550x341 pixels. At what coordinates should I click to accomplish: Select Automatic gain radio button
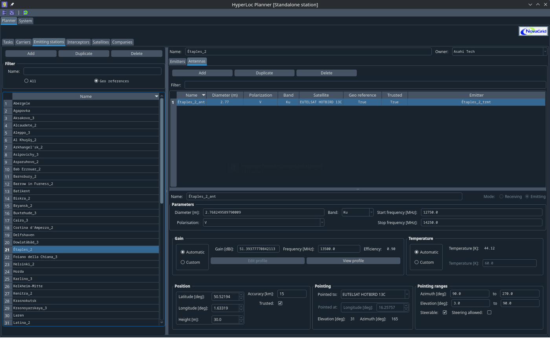click(183, 252)
